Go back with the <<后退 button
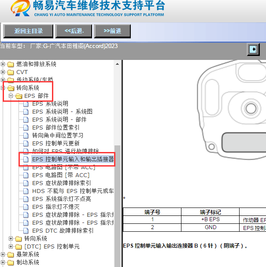The image size is (266, 267). (74, 31)
